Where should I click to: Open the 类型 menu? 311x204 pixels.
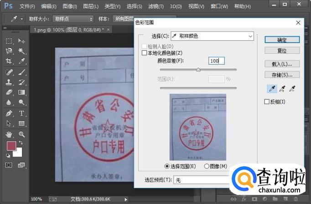[x=113, y=6]
